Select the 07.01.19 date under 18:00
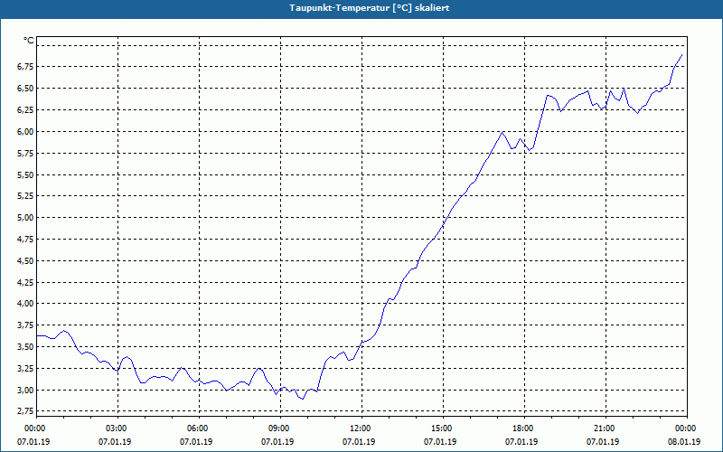The height and width of the screenshot is (452, 723). point(522,442)
